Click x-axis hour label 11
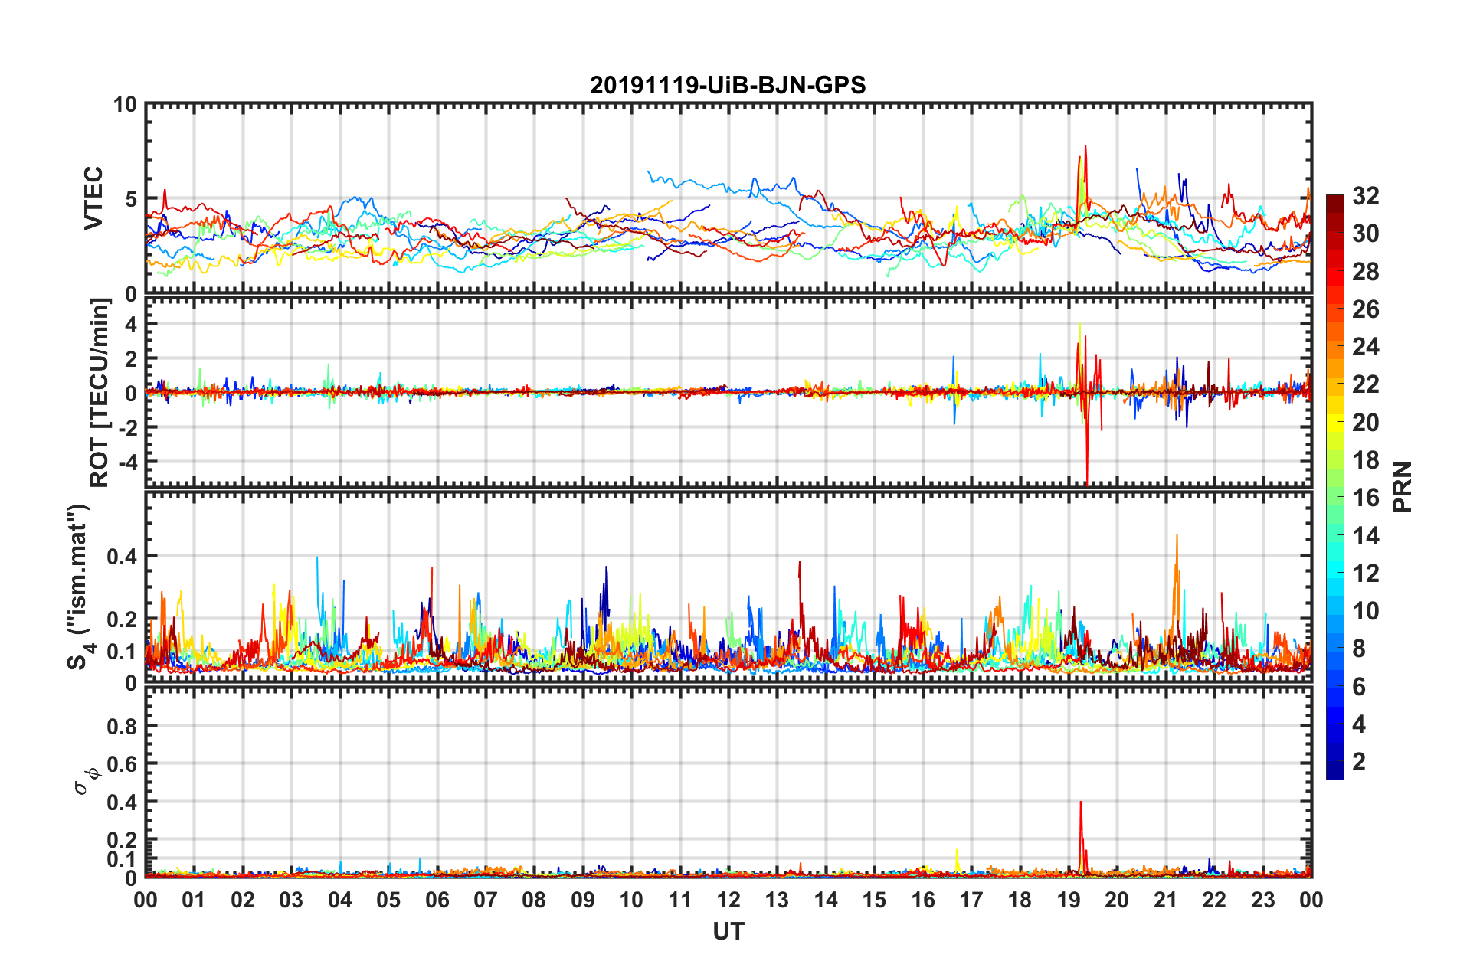 680,900
